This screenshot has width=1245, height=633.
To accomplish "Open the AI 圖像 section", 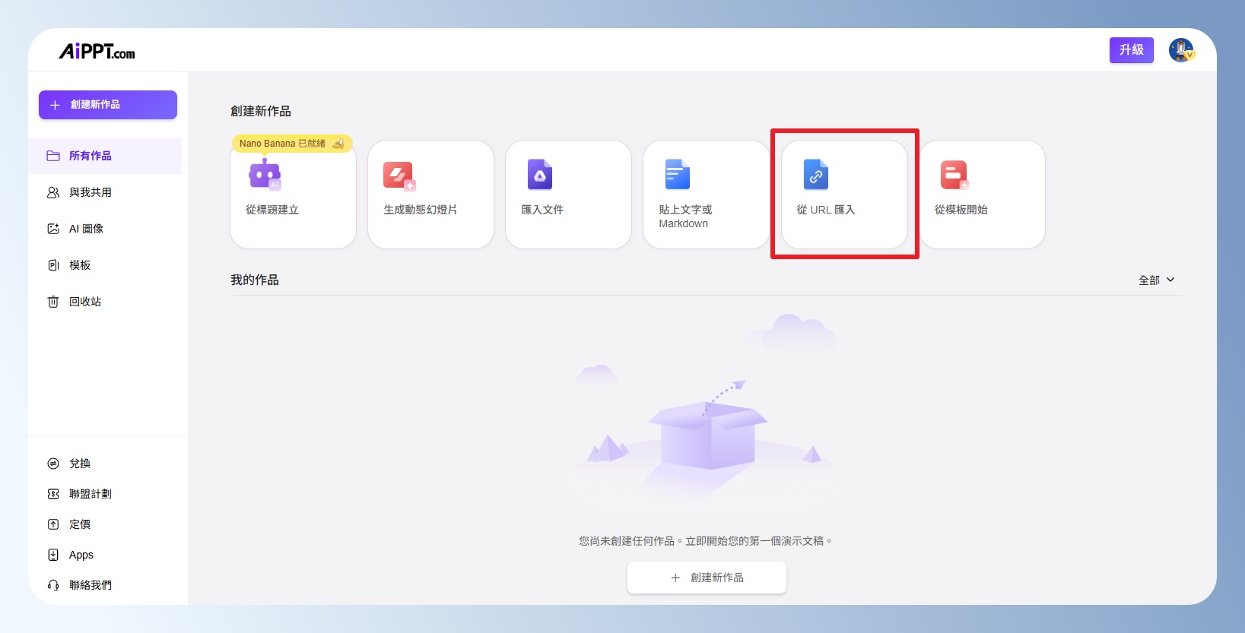I will pos(86,229).
